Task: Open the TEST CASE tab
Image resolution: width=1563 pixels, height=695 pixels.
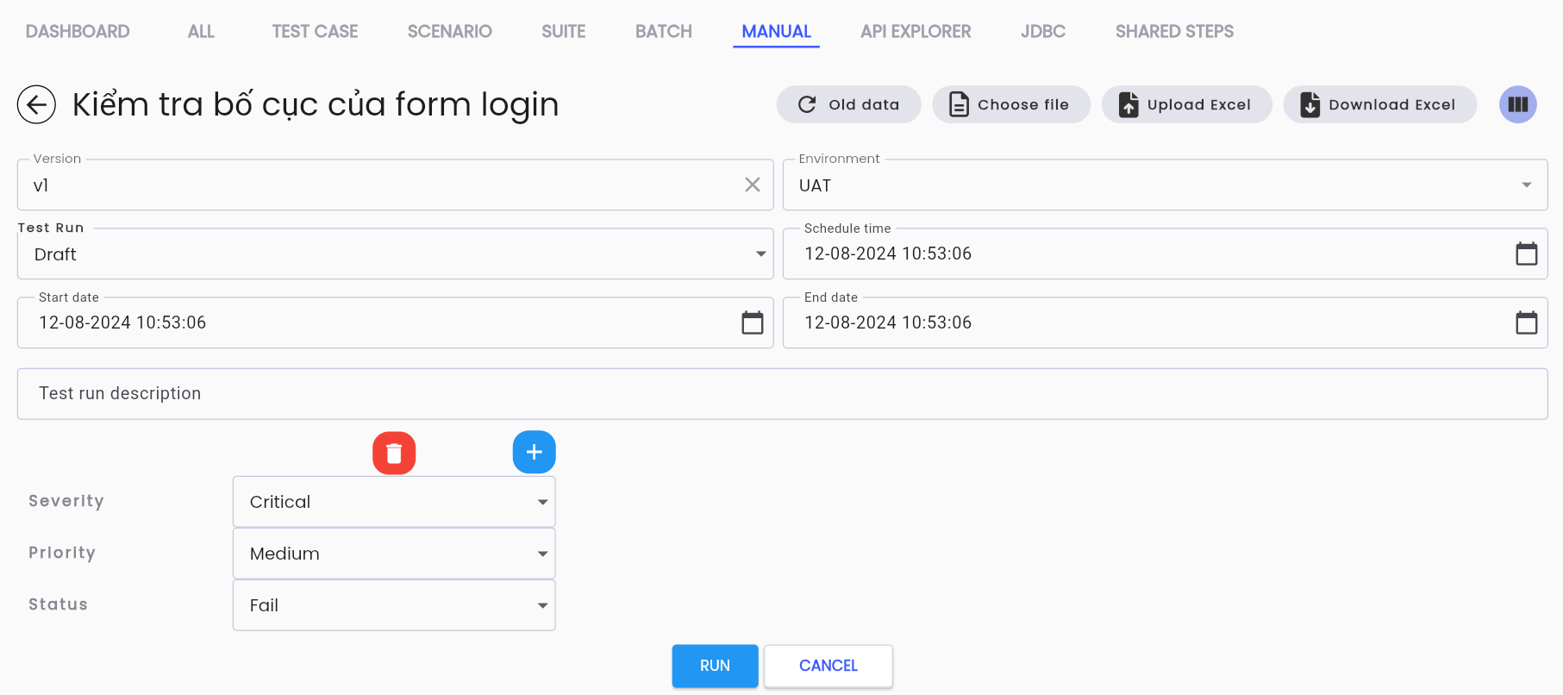Action: 315,31
